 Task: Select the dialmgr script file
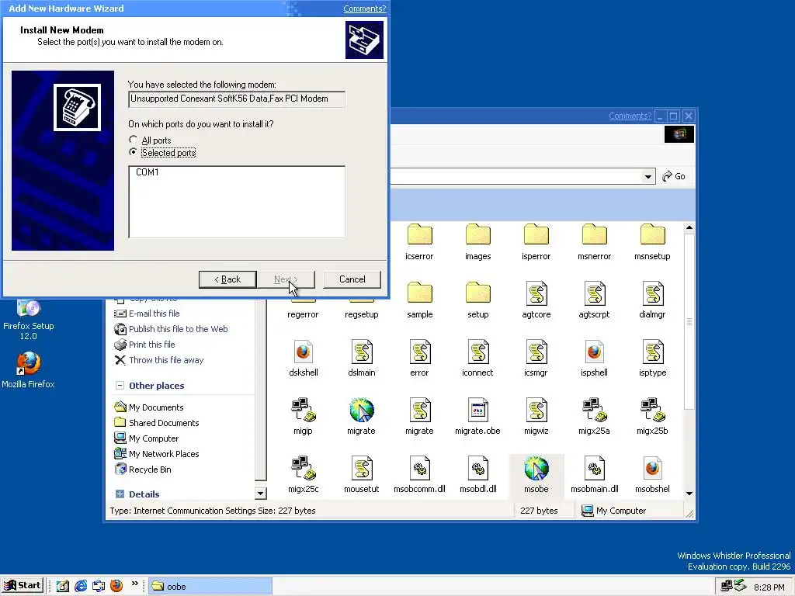coord(652,300)
